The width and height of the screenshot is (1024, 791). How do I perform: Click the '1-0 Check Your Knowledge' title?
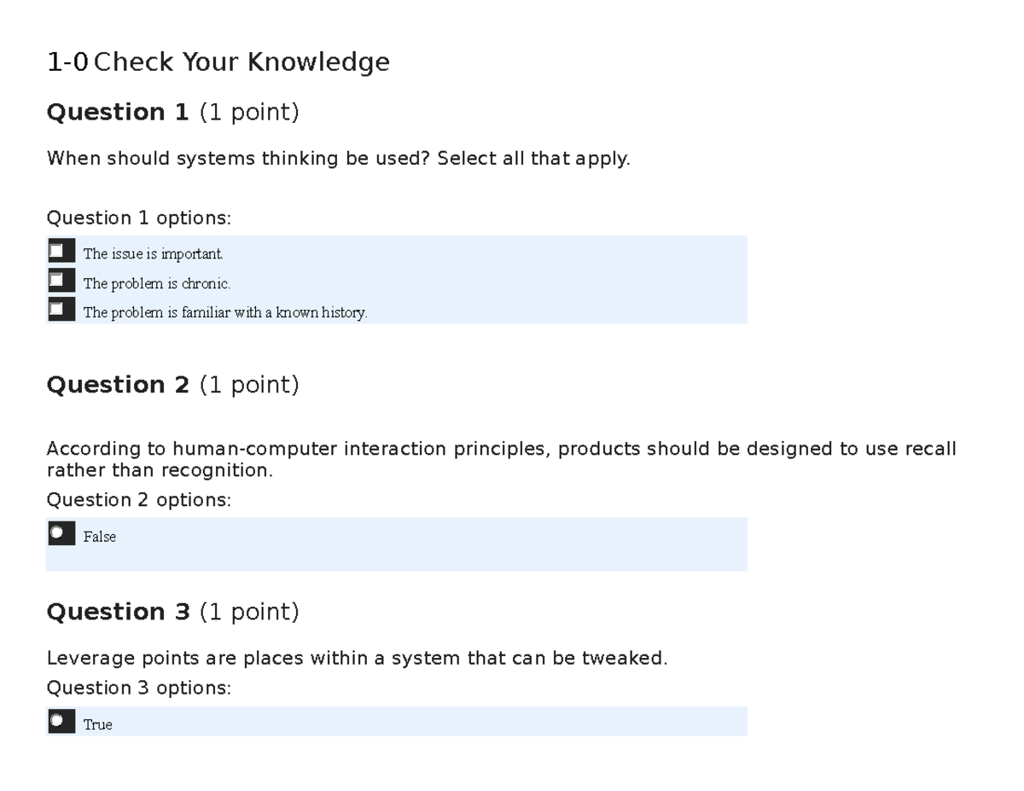click(218, 61)
